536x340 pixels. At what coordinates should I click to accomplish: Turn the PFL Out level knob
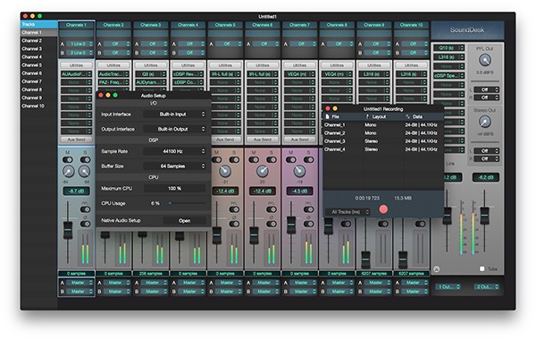pyautogui.click(x=485, y=60)
